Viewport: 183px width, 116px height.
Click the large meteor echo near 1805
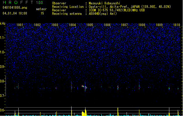(84, 87)
